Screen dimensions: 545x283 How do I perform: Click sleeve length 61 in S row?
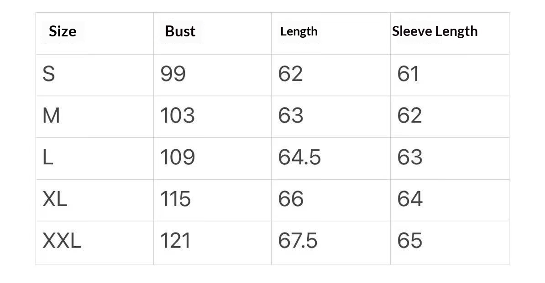408,74
